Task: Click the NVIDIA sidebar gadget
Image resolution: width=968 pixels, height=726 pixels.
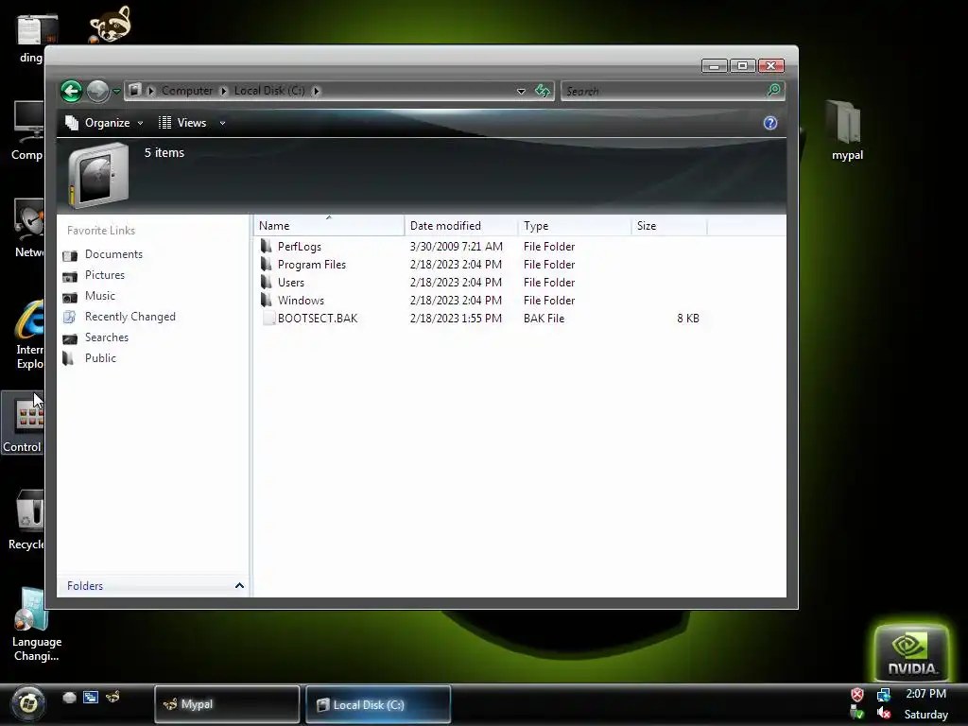Action: pyautogui.click(x=911, y=654)
